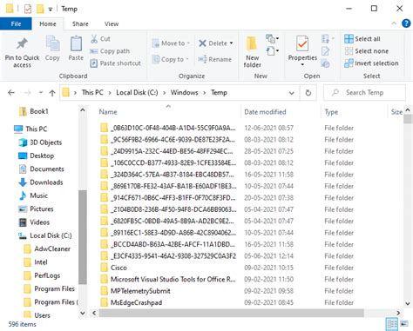
Task: Switch to the Home tab
Action: (x=48, y=24)
